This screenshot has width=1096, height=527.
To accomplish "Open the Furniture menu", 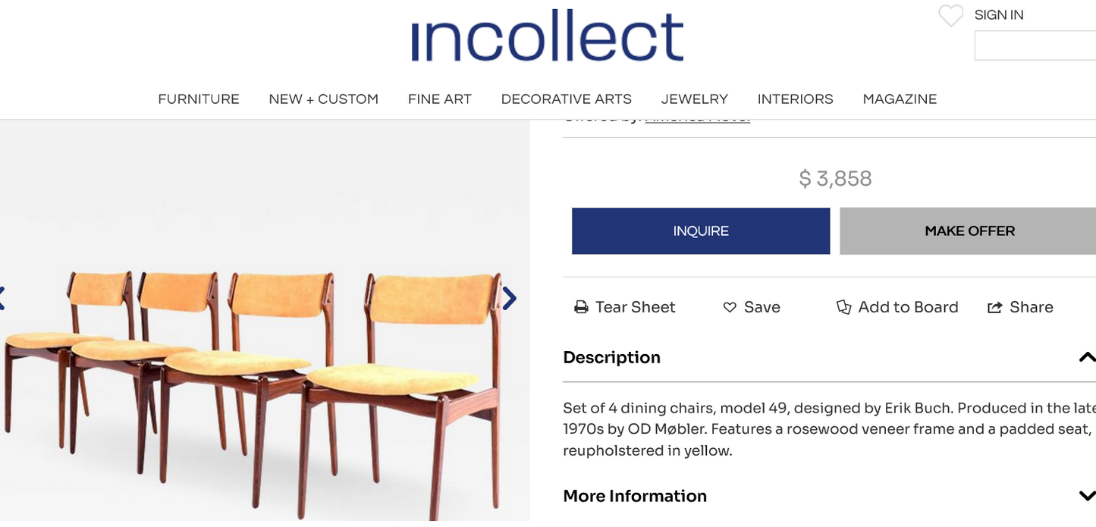I will pos(199,99).
